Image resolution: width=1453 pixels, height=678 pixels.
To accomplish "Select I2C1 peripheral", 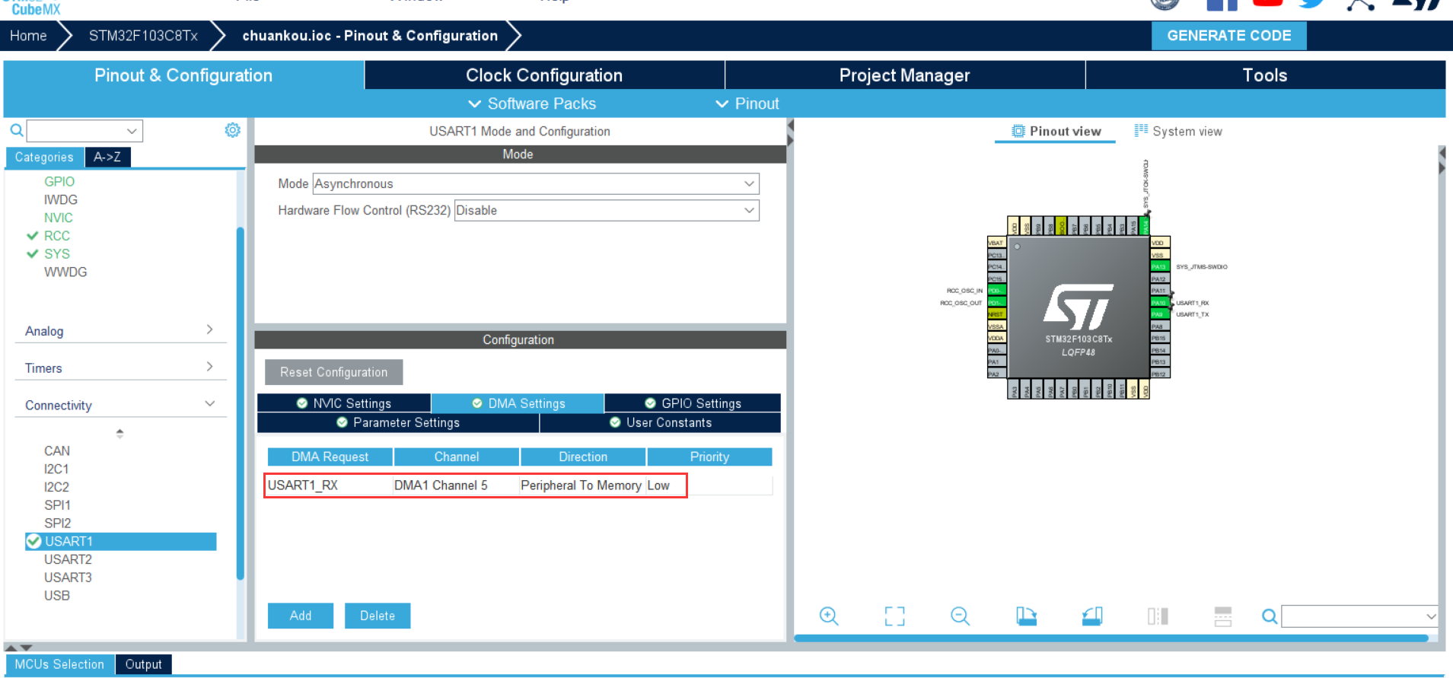I will coord(56,469).
